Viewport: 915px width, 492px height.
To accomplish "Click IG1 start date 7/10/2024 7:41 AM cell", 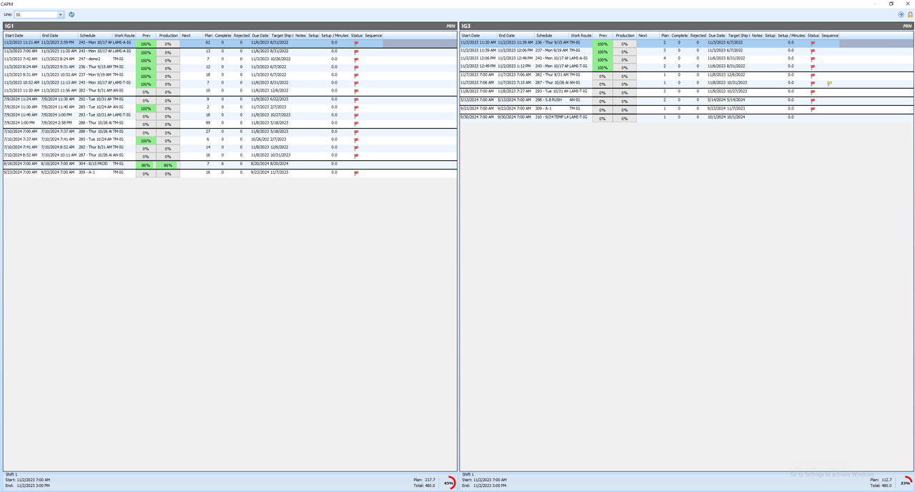I will point(21,147).
